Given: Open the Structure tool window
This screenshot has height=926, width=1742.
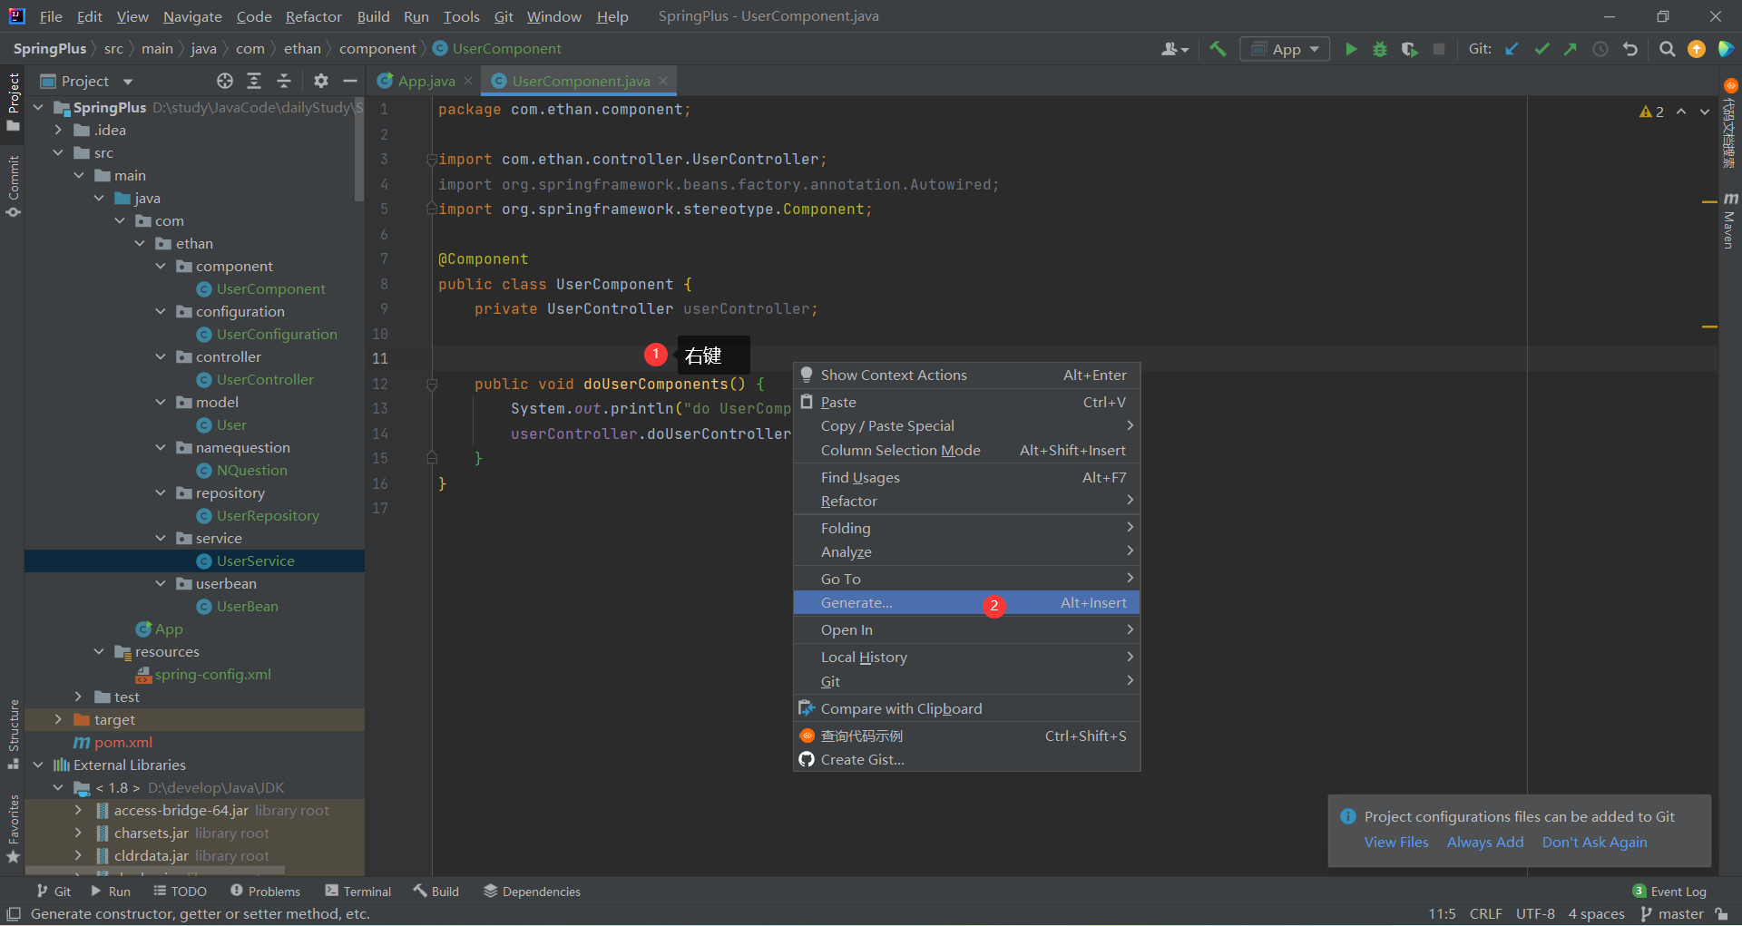Looking at the screenshot, I should (13, 735).
